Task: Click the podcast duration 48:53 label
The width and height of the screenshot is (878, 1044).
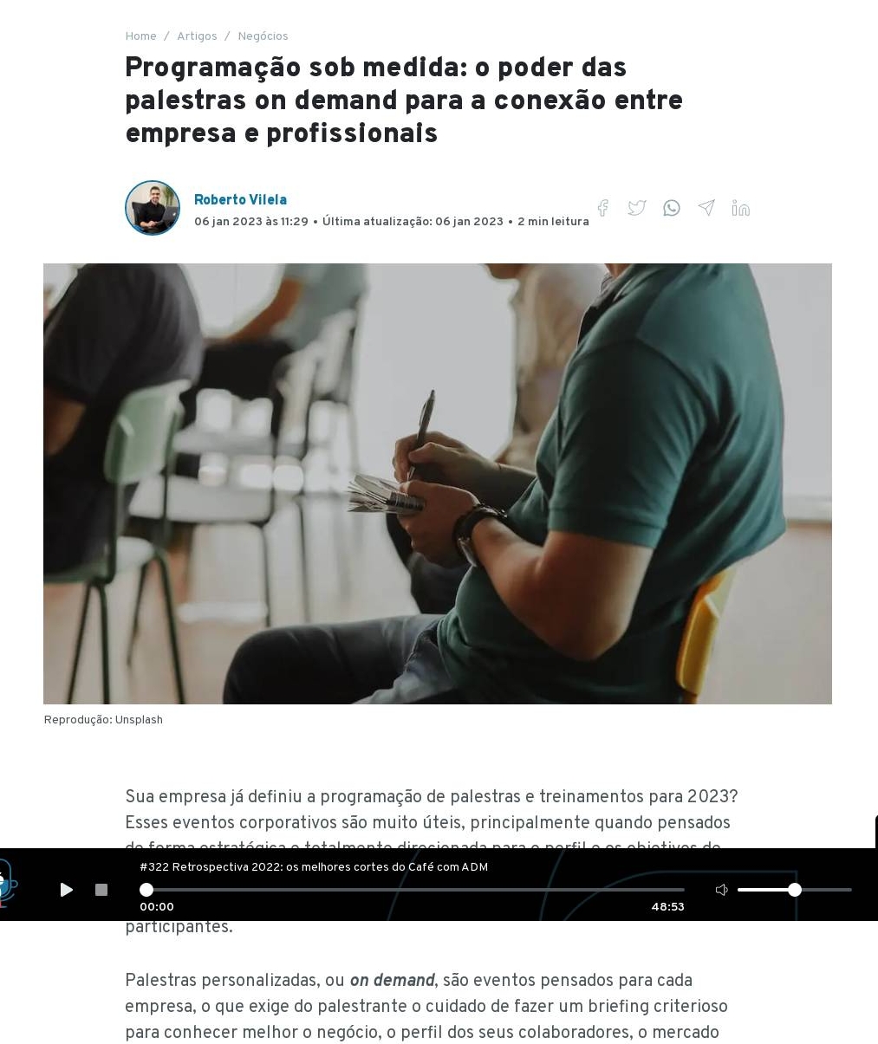Action: tap(667, 907)
